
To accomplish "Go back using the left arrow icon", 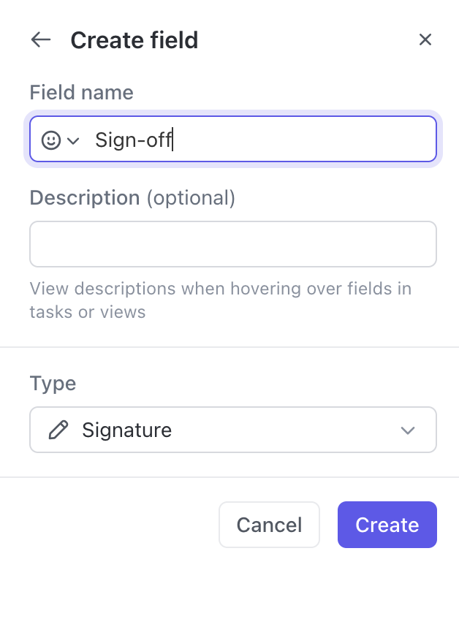I will pos(41,39).
